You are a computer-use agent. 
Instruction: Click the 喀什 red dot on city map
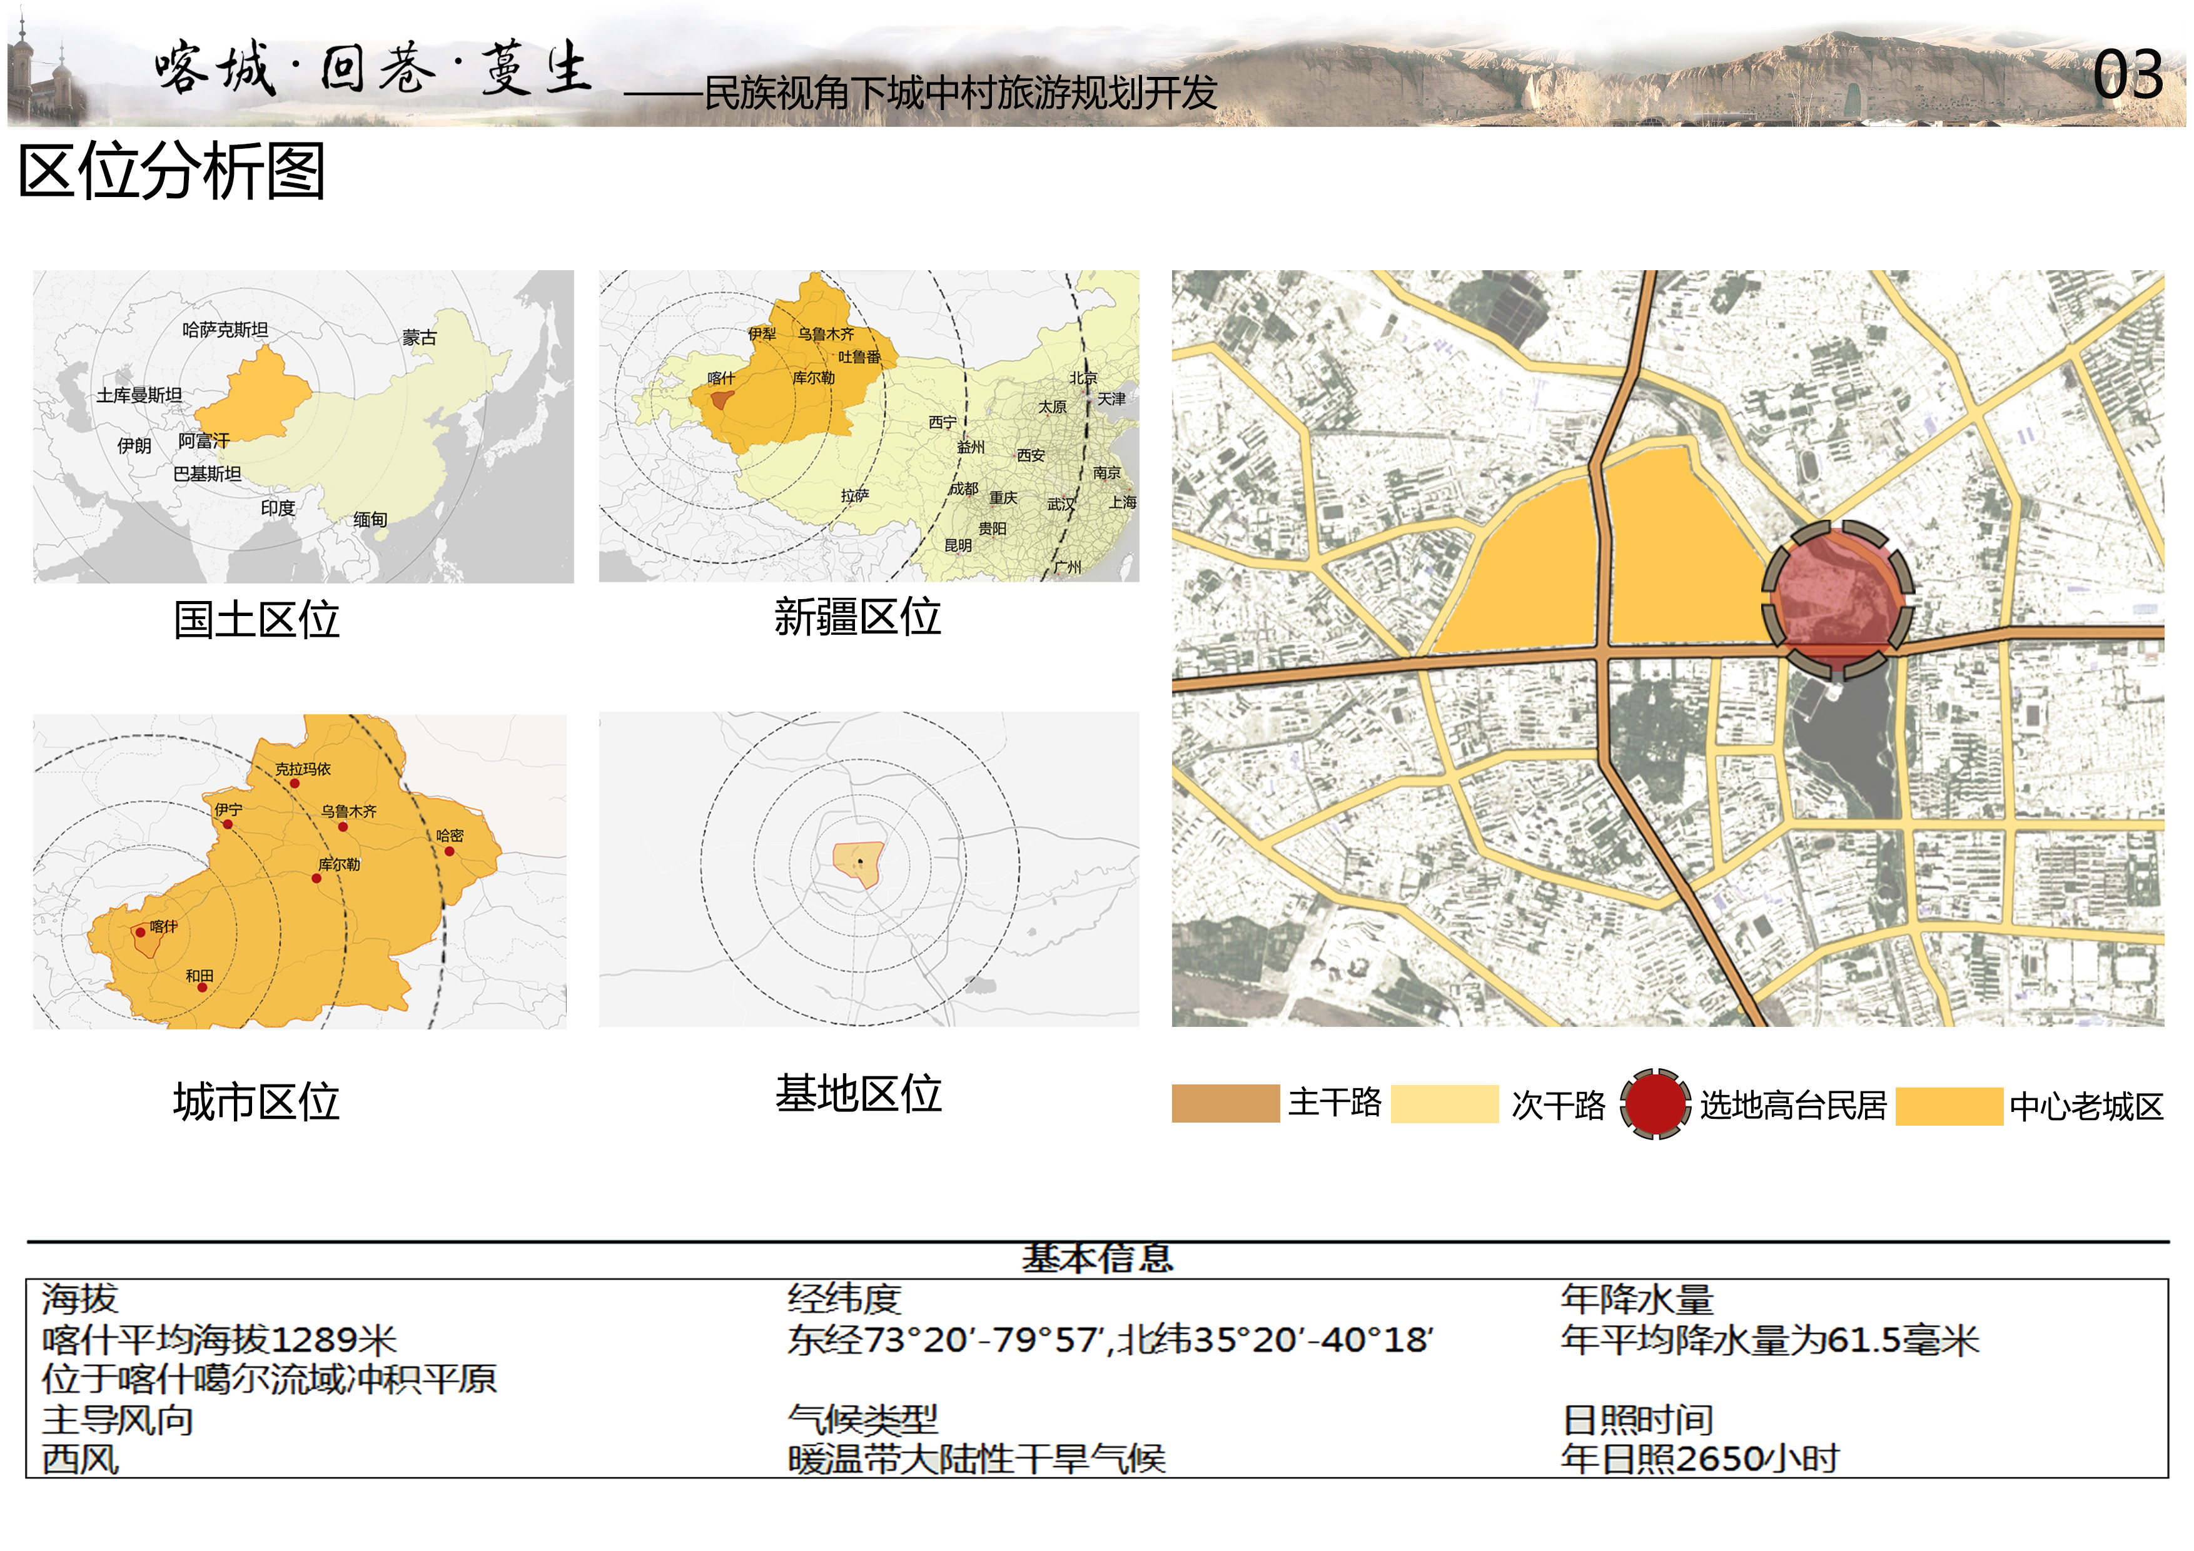click(x=141, y=932)
